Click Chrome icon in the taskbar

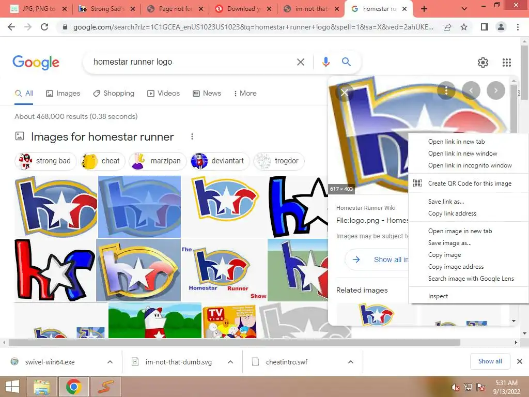click(x=73, y=387)
